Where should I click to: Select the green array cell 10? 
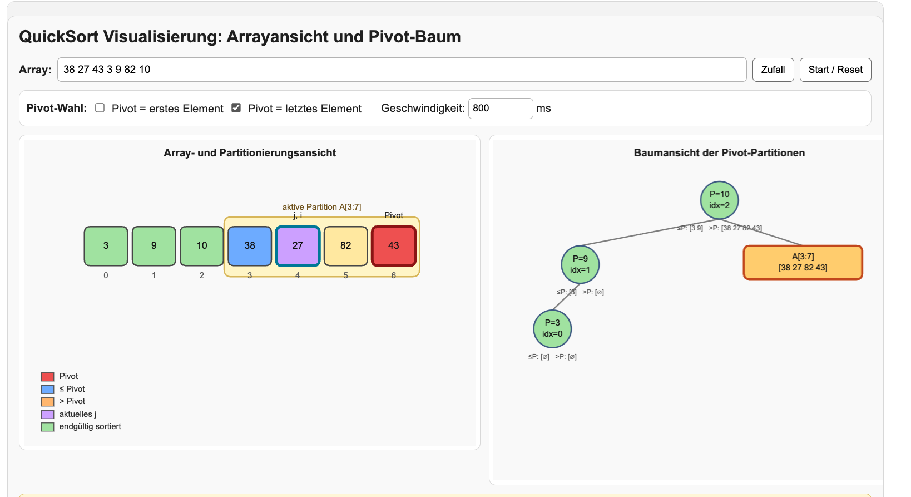tap(202, 246)
